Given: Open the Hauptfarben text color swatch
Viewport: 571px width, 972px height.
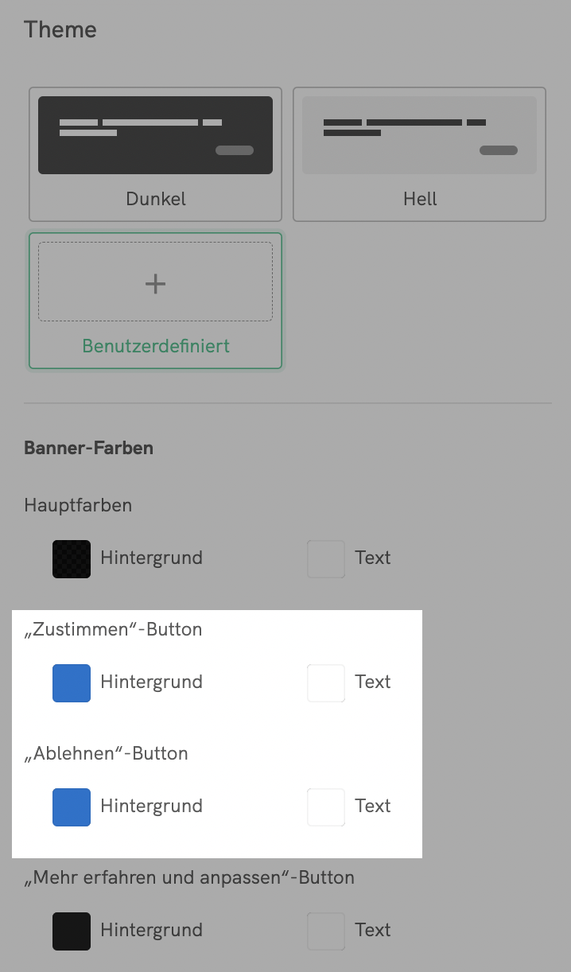Looking at the screenshot, I should 326,558.
